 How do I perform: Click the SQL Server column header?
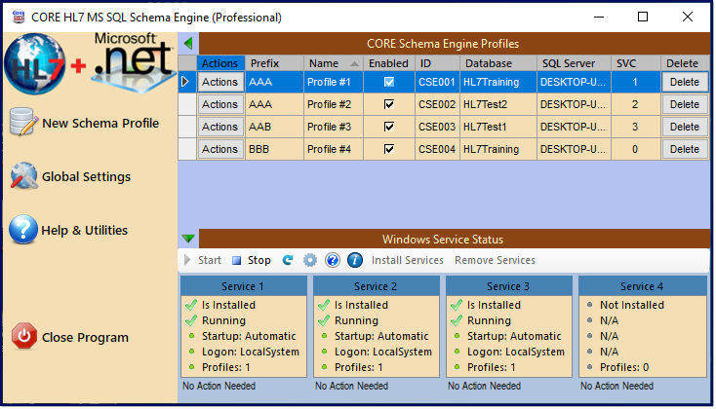574,63
